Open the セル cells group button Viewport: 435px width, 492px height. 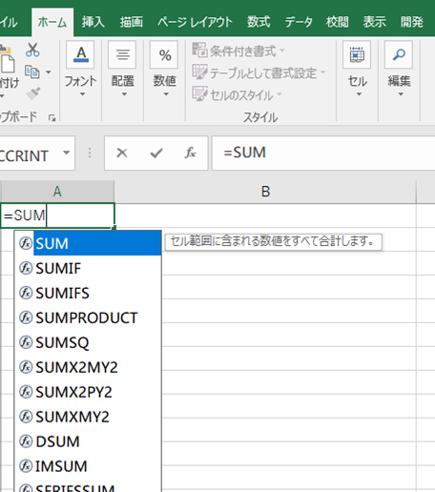coord(357,70)
